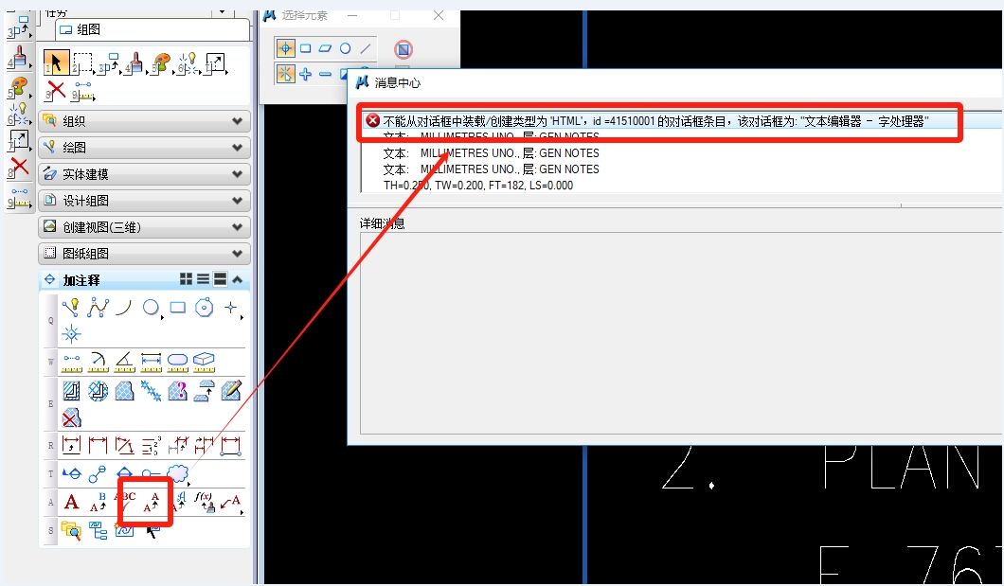This screenshot has width=1004, height=586.
Task: Click the pattern query tool with purple question mark
Action: coord(177,390)
